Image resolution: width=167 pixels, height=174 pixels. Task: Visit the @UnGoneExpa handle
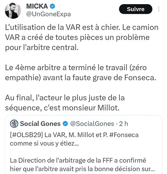(49, 14)
